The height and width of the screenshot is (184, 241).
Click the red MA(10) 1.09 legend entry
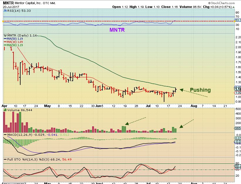14,42
